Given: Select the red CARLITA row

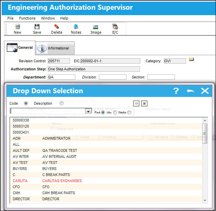Looking at the screenshot, I should click(x=106, y=181).
